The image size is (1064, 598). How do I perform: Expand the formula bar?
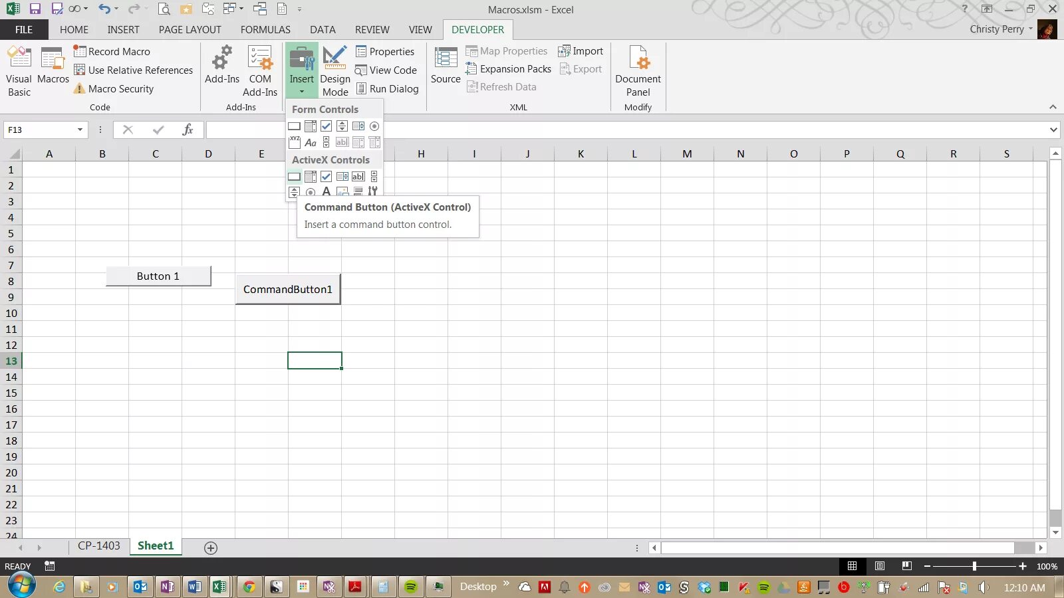[x=1053, y=130]
